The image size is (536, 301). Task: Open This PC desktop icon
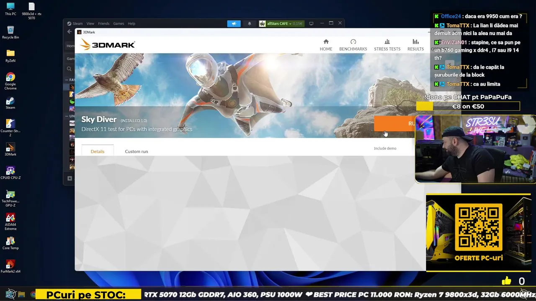(x=10, y=9)
